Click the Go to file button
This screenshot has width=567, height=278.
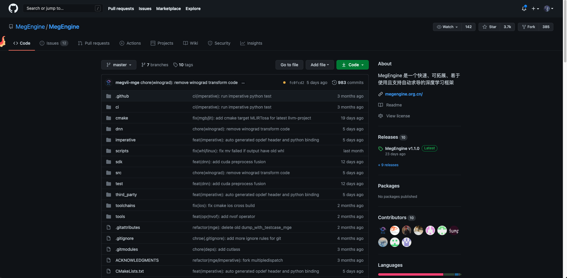pyautogui.click(x=289, y=65)
